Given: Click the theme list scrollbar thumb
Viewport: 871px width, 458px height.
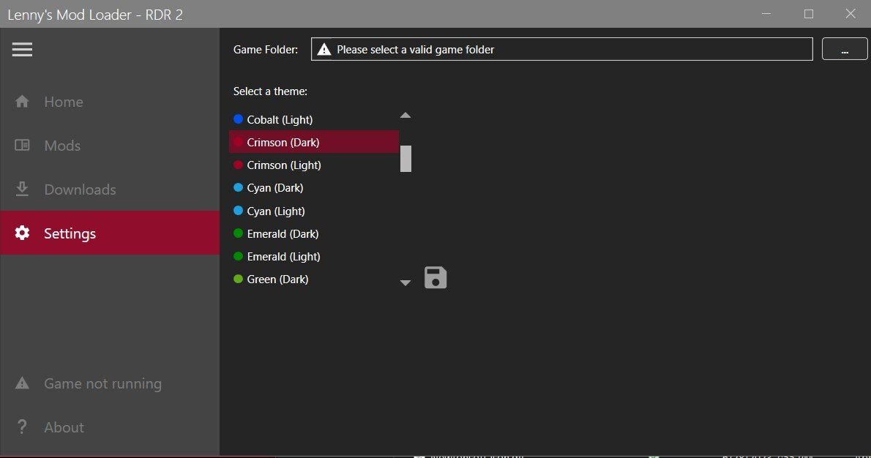Looking at the screenshot, I should tap(405, 159).
